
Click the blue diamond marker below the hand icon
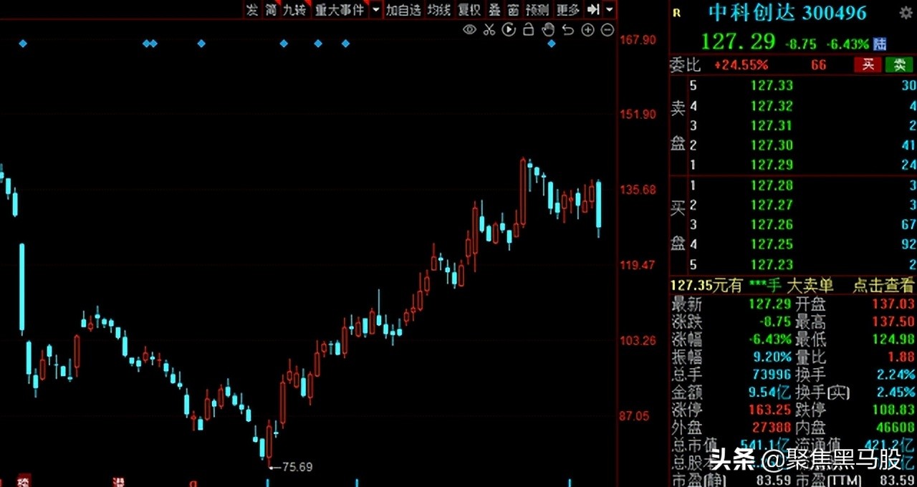point(552,44)
